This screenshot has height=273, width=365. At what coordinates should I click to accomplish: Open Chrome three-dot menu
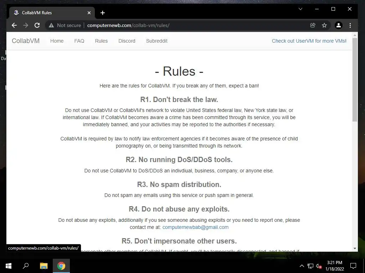click(350, 25)
